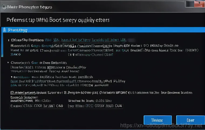Select the highlighted blue 'Freeetingg' row
The image size is (205, 130).
click(103, 30)
